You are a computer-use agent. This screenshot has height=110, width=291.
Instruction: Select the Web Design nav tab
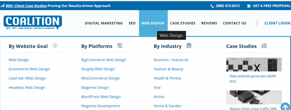click(x=153, y=23)
